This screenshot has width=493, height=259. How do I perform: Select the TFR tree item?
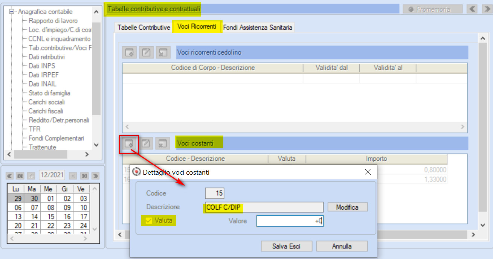click(35, 129)
